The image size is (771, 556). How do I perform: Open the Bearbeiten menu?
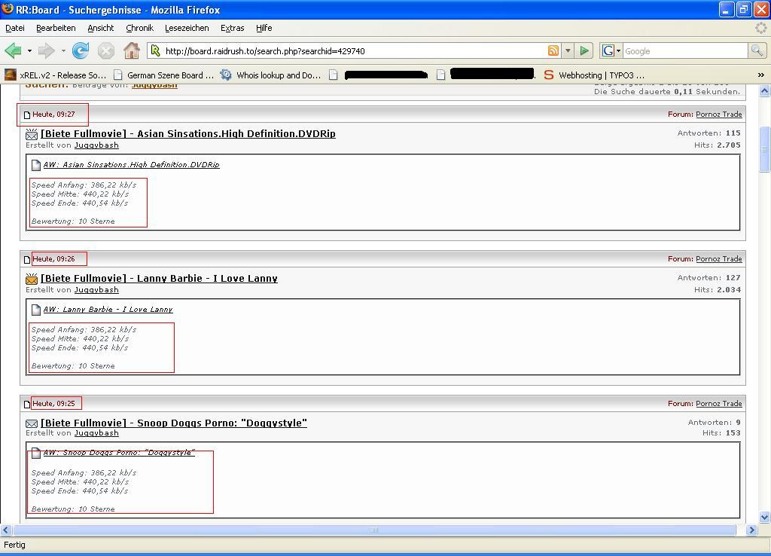click(x=56, y=28)
